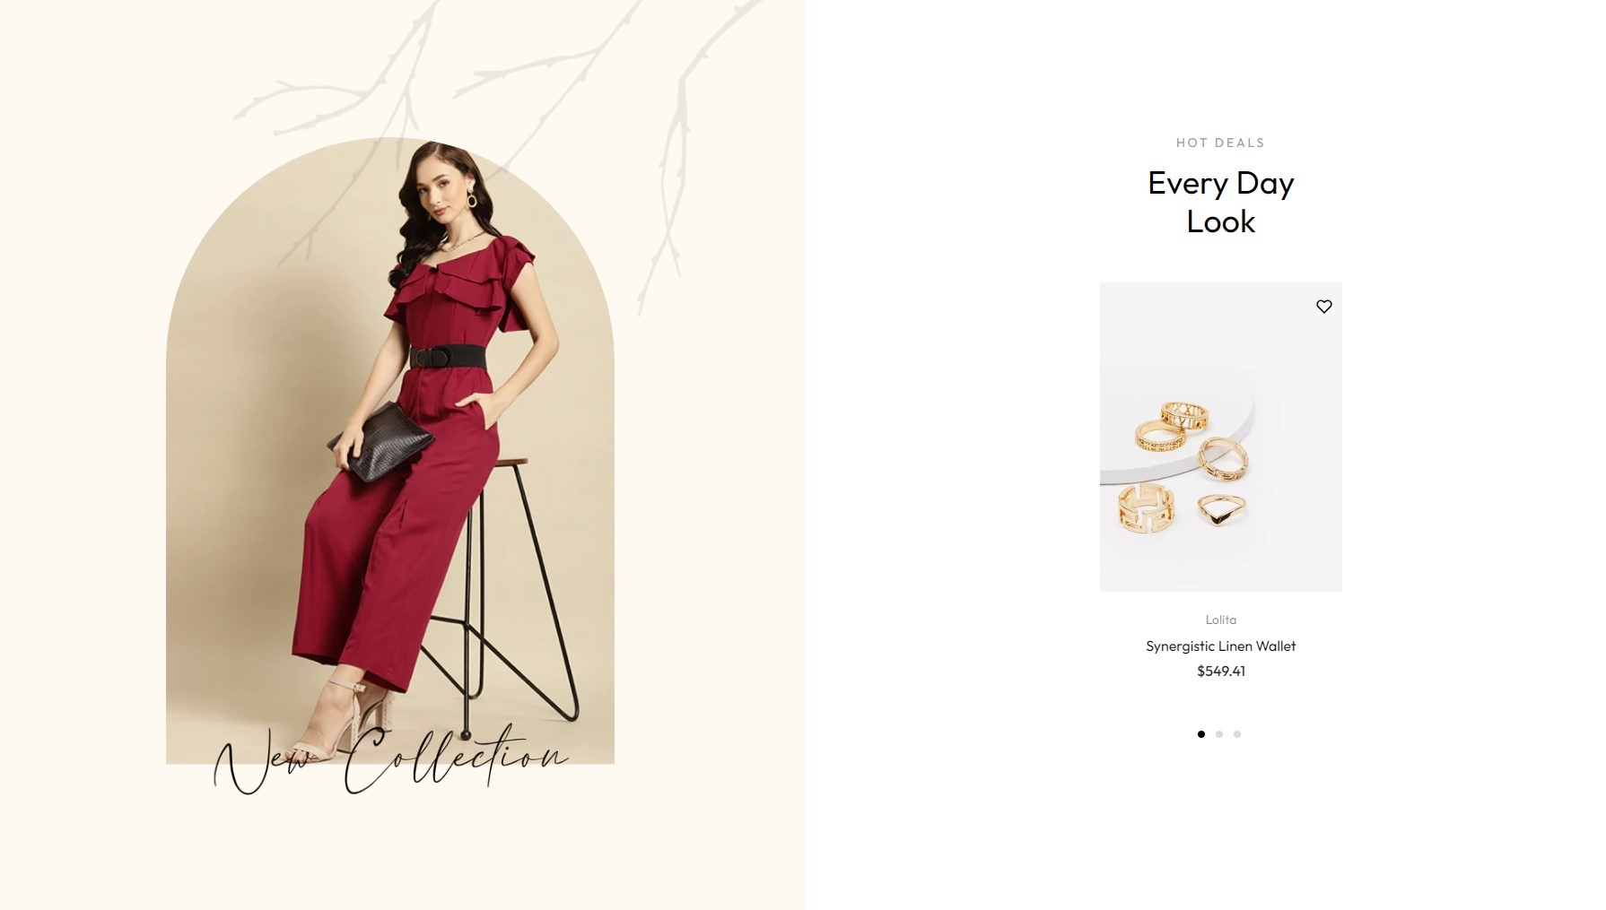Click the black belt on the model

point(449,356)
